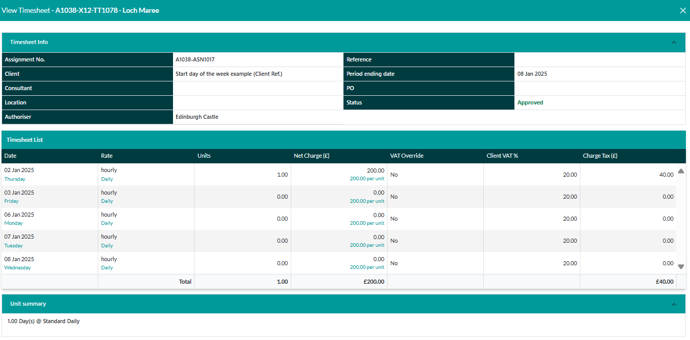Click the Total label in the footer row
This screenshot has width=690, height=340.
185,282
